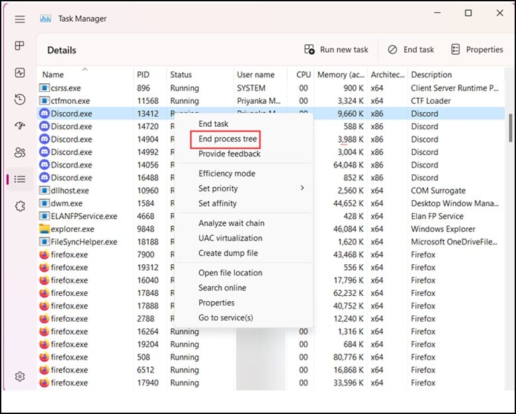Image resolution: width=516 pixels, height=414 pixels.
Task: Click the vertical scrollbar of process list
Action: [x=510, y=127]
